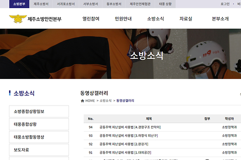Click the No. column header

(91, 119)
